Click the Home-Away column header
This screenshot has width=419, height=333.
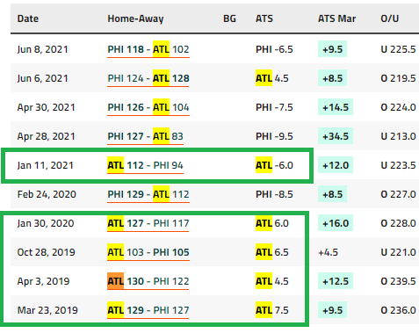click(135, 18)
